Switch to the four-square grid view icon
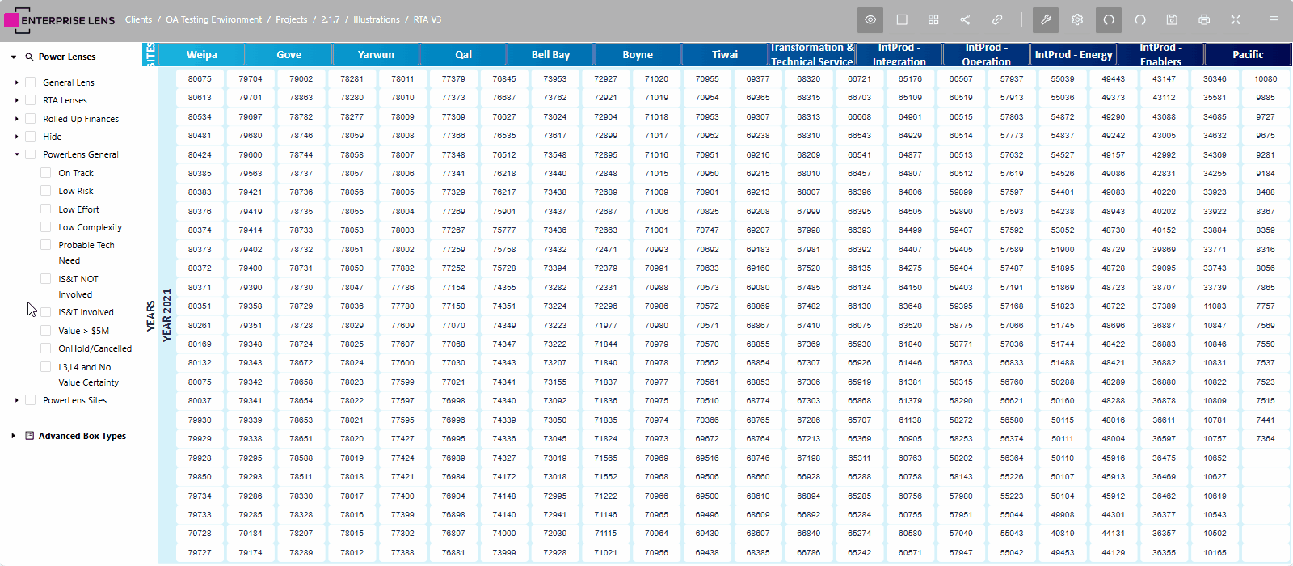Image resolution: width=1293 pixels, height=566 pixels. (x=933, y=19)
